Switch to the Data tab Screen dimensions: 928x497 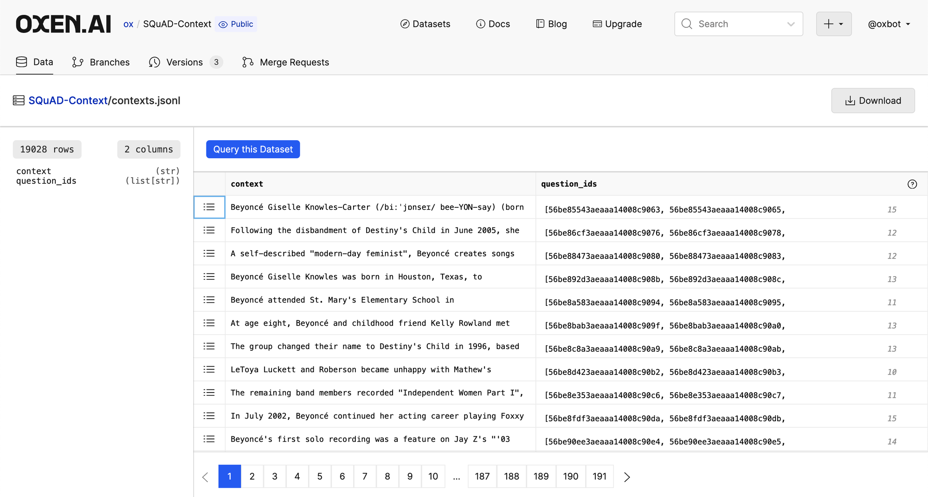point(35,62)
